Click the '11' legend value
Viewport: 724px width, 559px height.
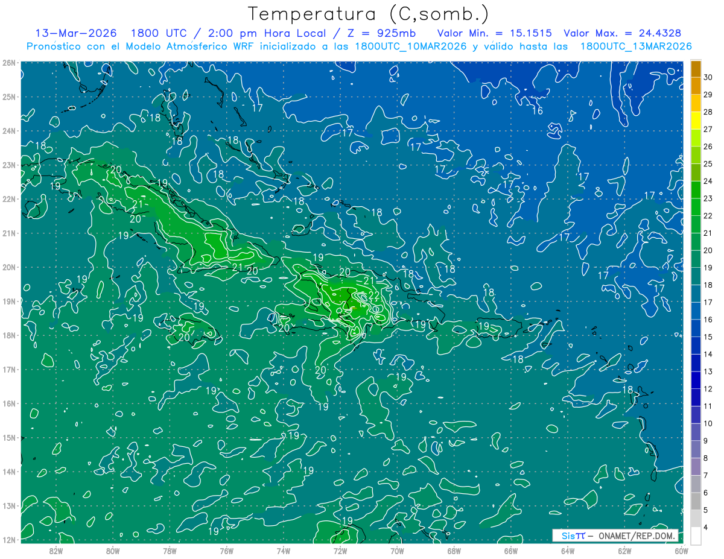point(708,406)
